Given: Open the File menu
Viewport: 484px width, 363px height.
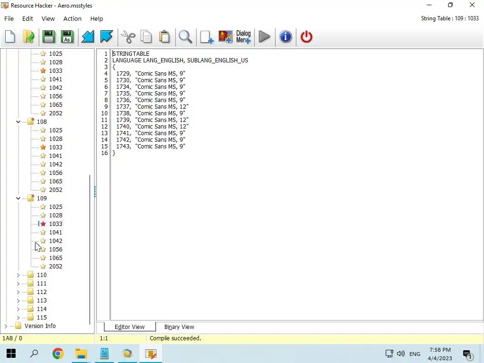Looking at the screenshot, I should click(x=9, y=18).
